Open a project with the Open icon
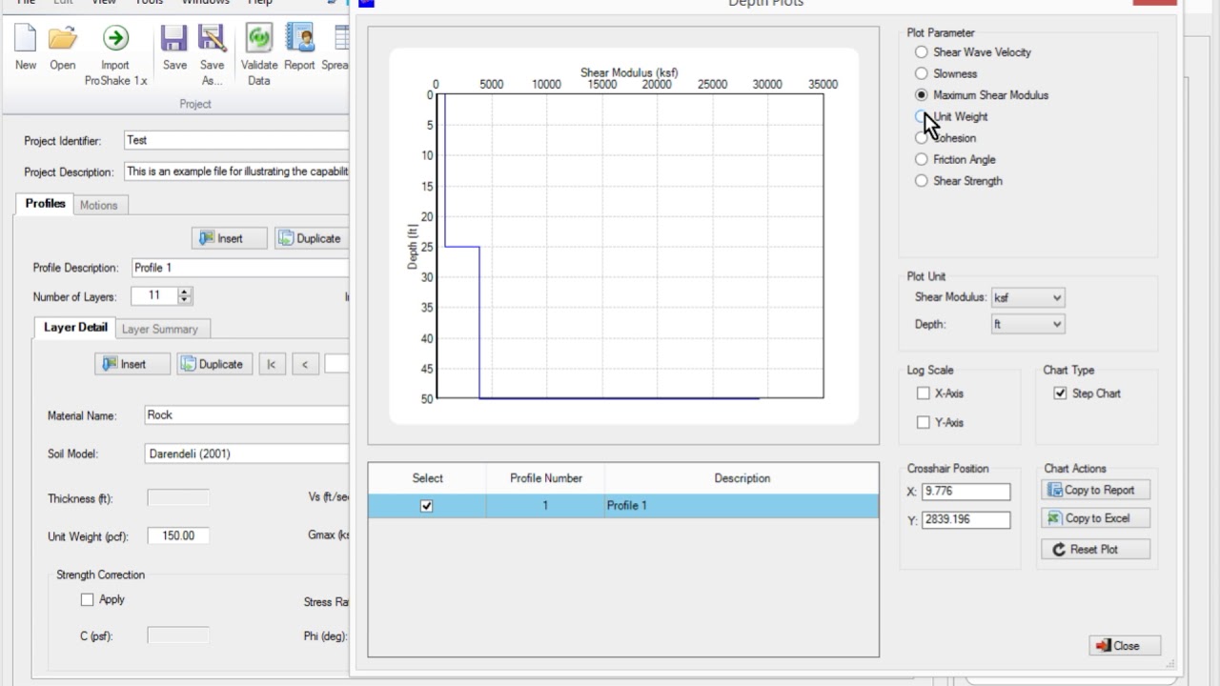 pyautogui.click(x=63, y=48)
